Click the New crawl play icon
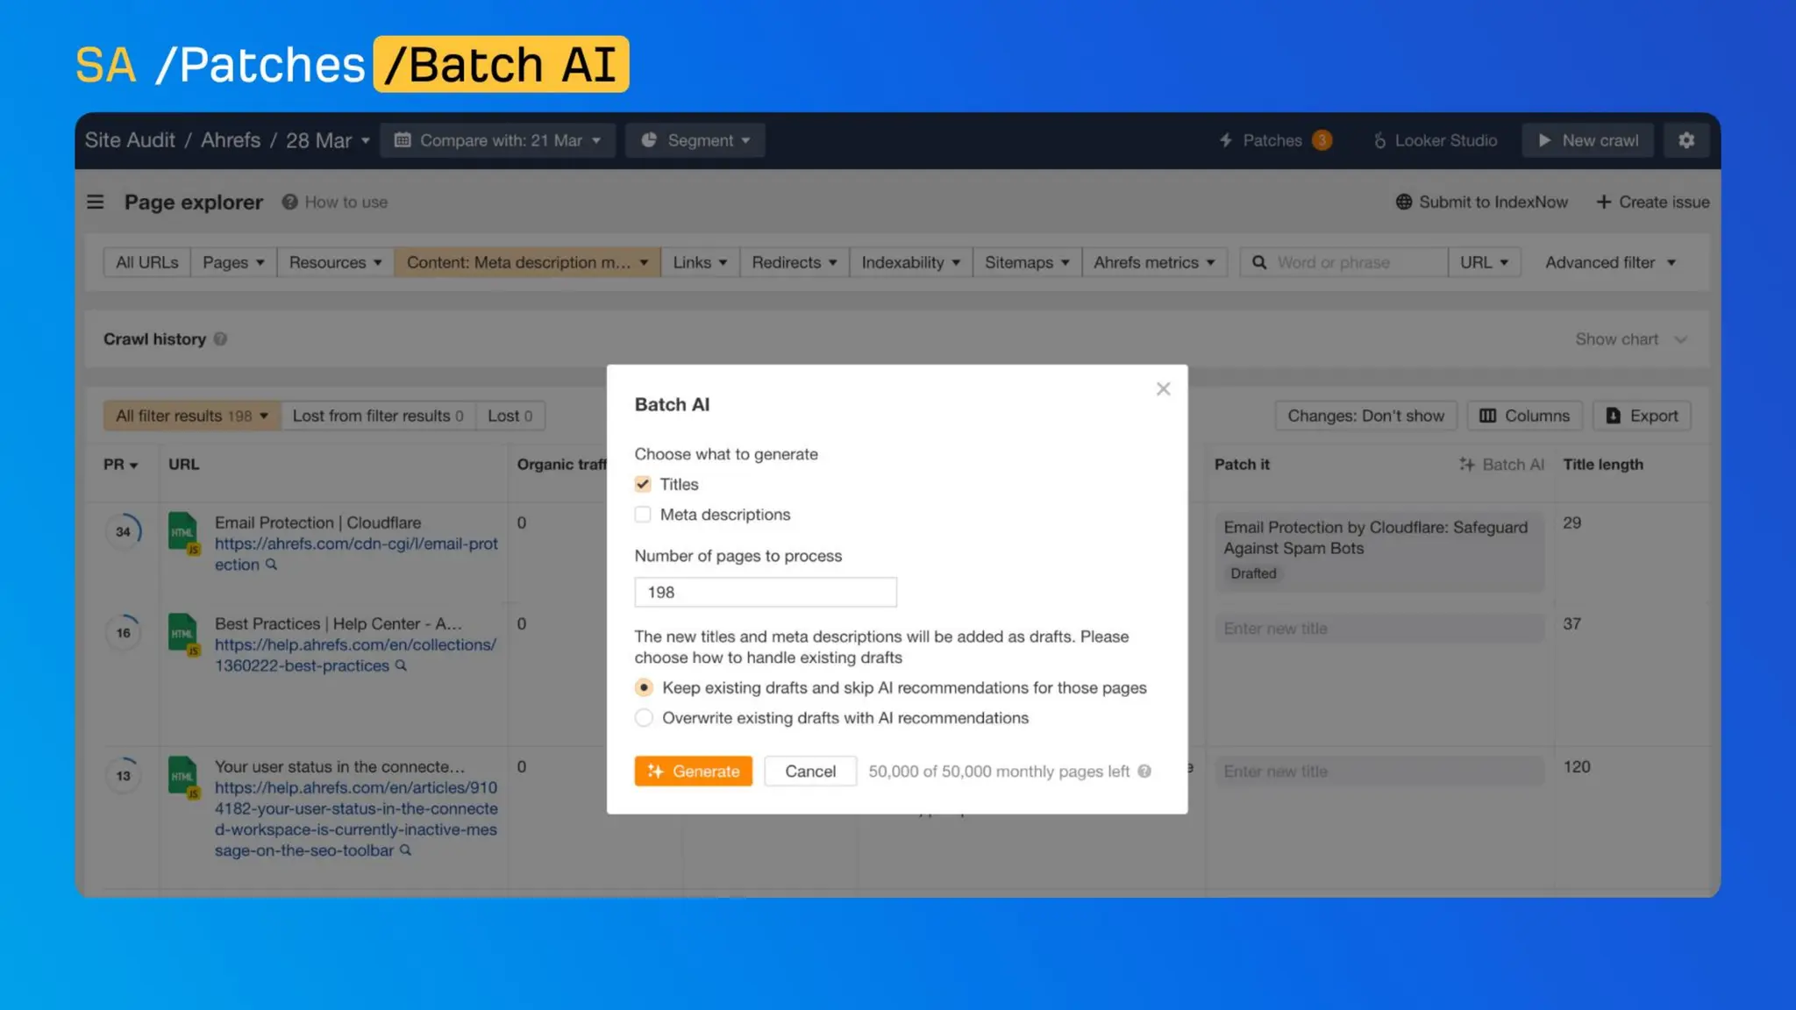Screen dimensions: 1796x1010 tap(1545, 140)
